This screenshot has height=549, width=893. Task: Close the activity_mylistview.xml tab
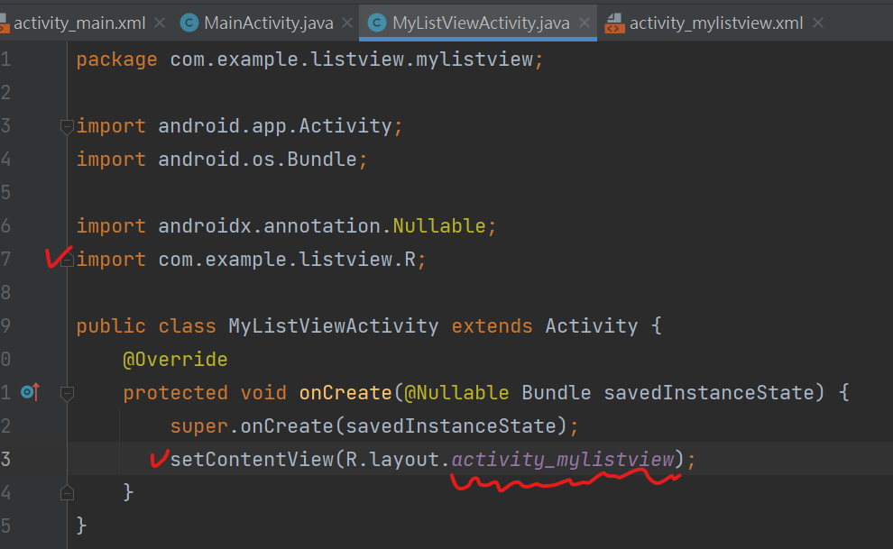[x=818, y=23]
